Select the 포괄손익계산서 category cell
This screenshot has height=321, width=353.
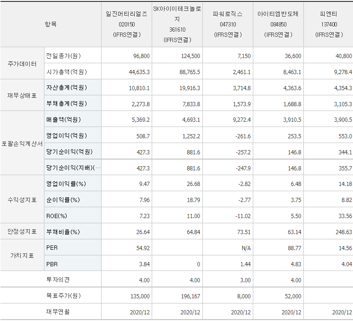coord(22,144)
